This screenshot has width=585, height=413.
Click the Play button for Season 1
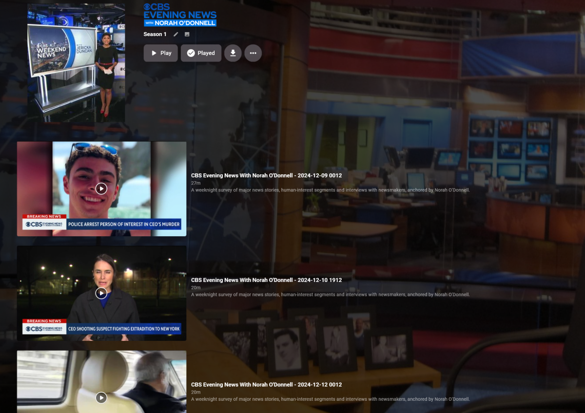(x=161, y=53)
